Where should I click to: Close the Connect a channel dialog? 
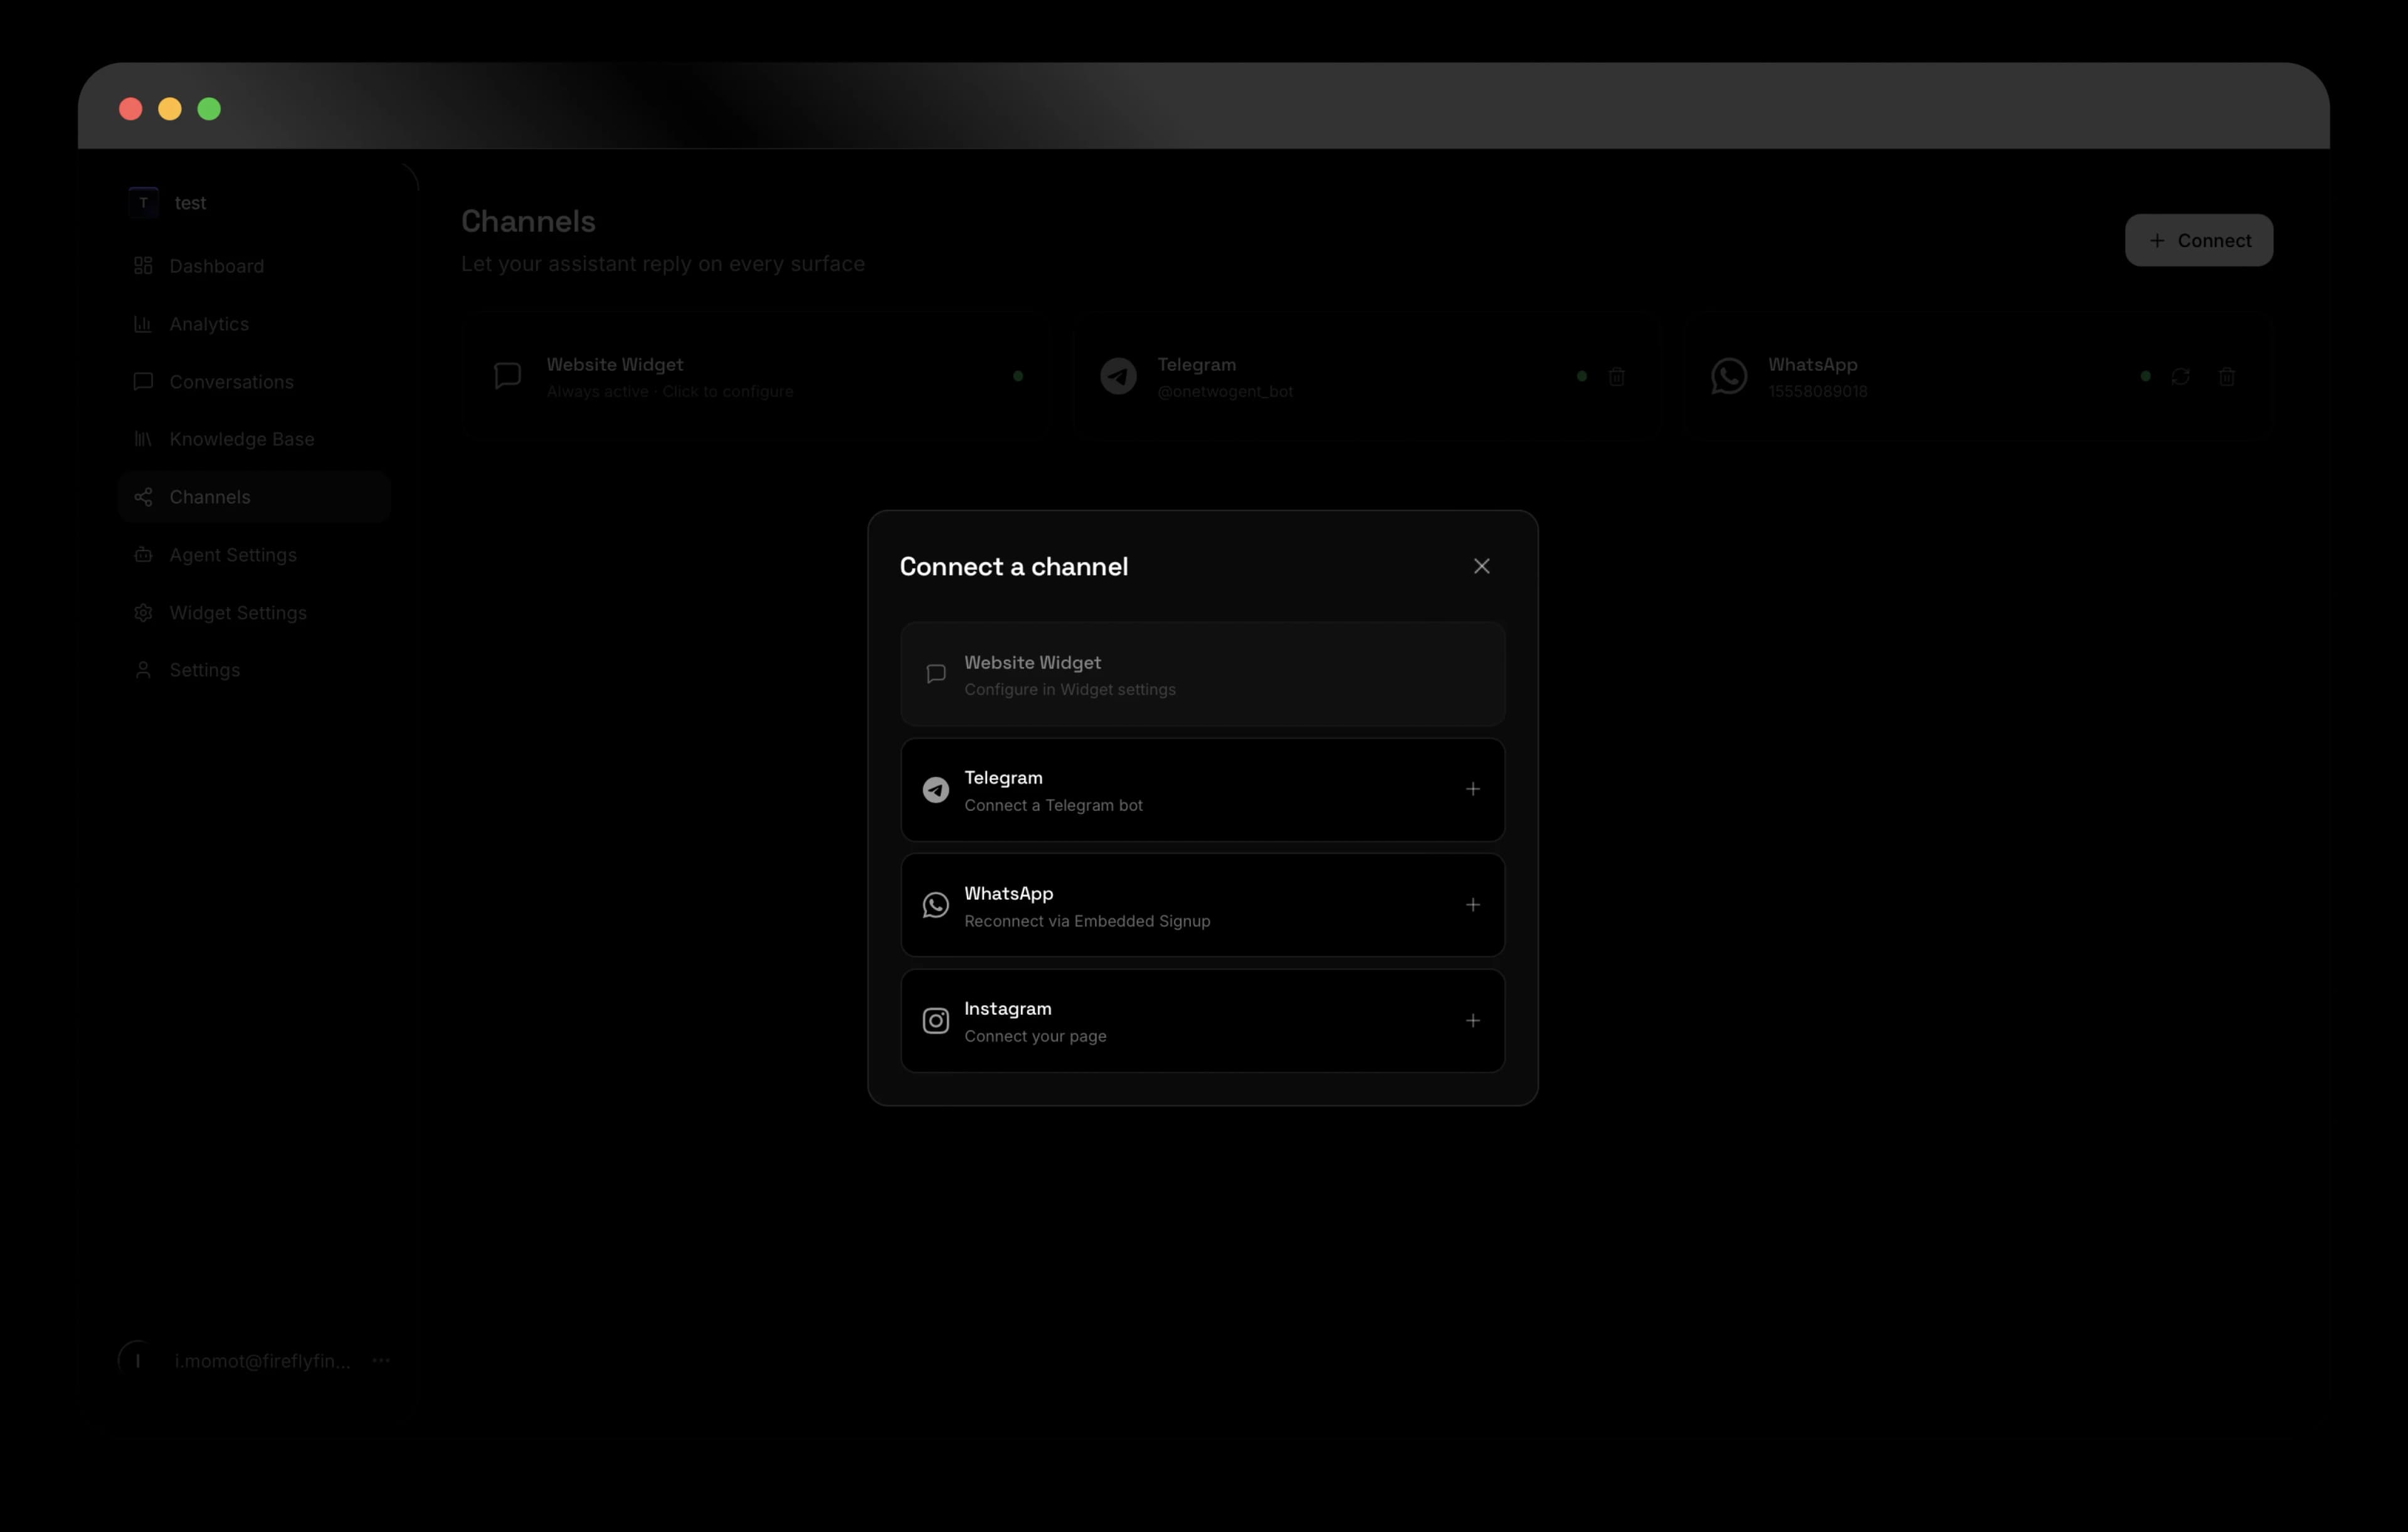click(1481, 566)
